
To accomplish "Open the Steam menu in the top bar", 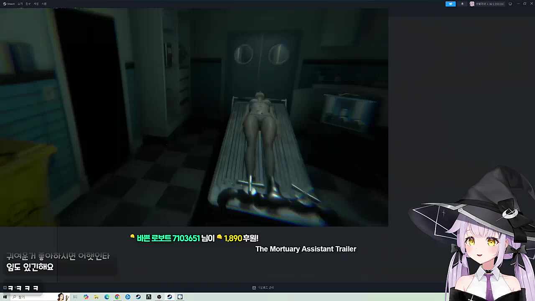I will click(x=9, y=4).
